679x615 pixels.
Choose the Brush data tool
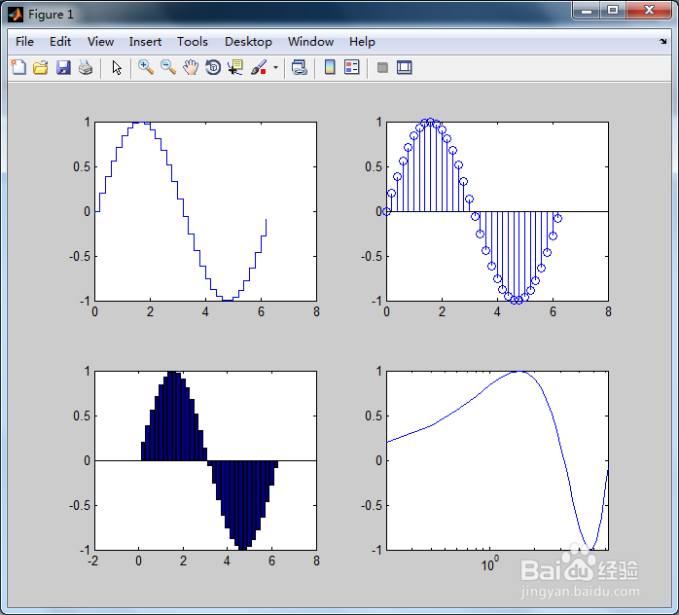(259, 67)
